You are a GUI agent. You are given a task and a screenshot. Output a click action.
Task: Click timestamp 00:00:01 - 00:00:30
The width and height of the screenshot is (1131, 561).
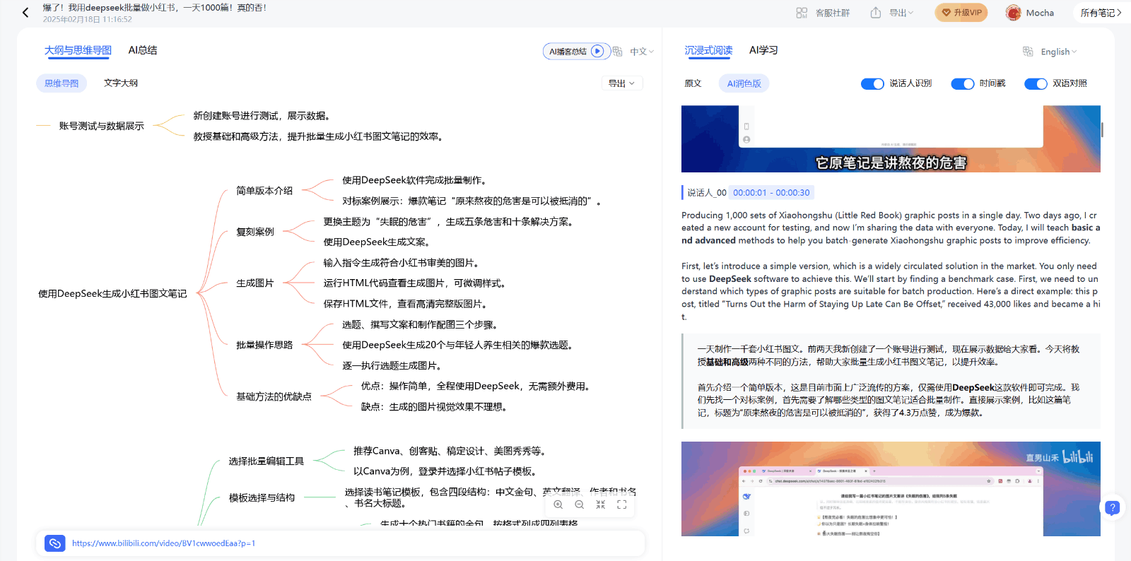[x=771, y=192]
